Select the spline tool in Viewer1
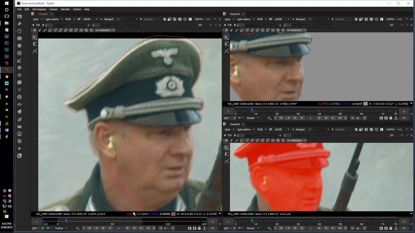The height and width of the screenshot is (233, 415). click(35, 51)
